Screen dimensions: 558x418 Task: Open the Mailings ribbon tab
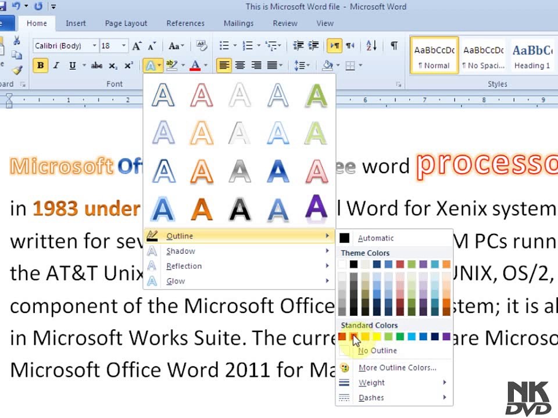(238, 23)
